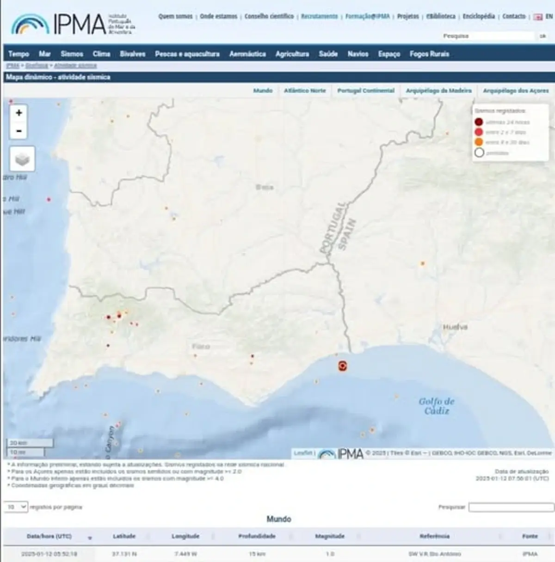
Task: Sort table by Magnitude column
Action: 330,536
